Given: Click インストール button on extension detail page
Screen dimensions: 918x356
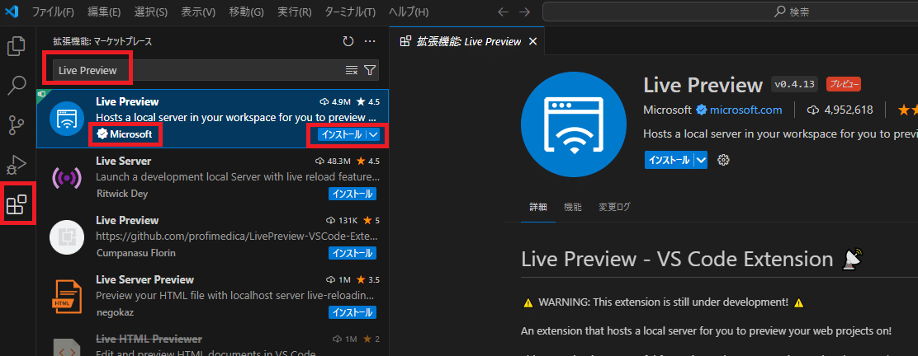Looking at the screenshot, I should tap(670, 160).
